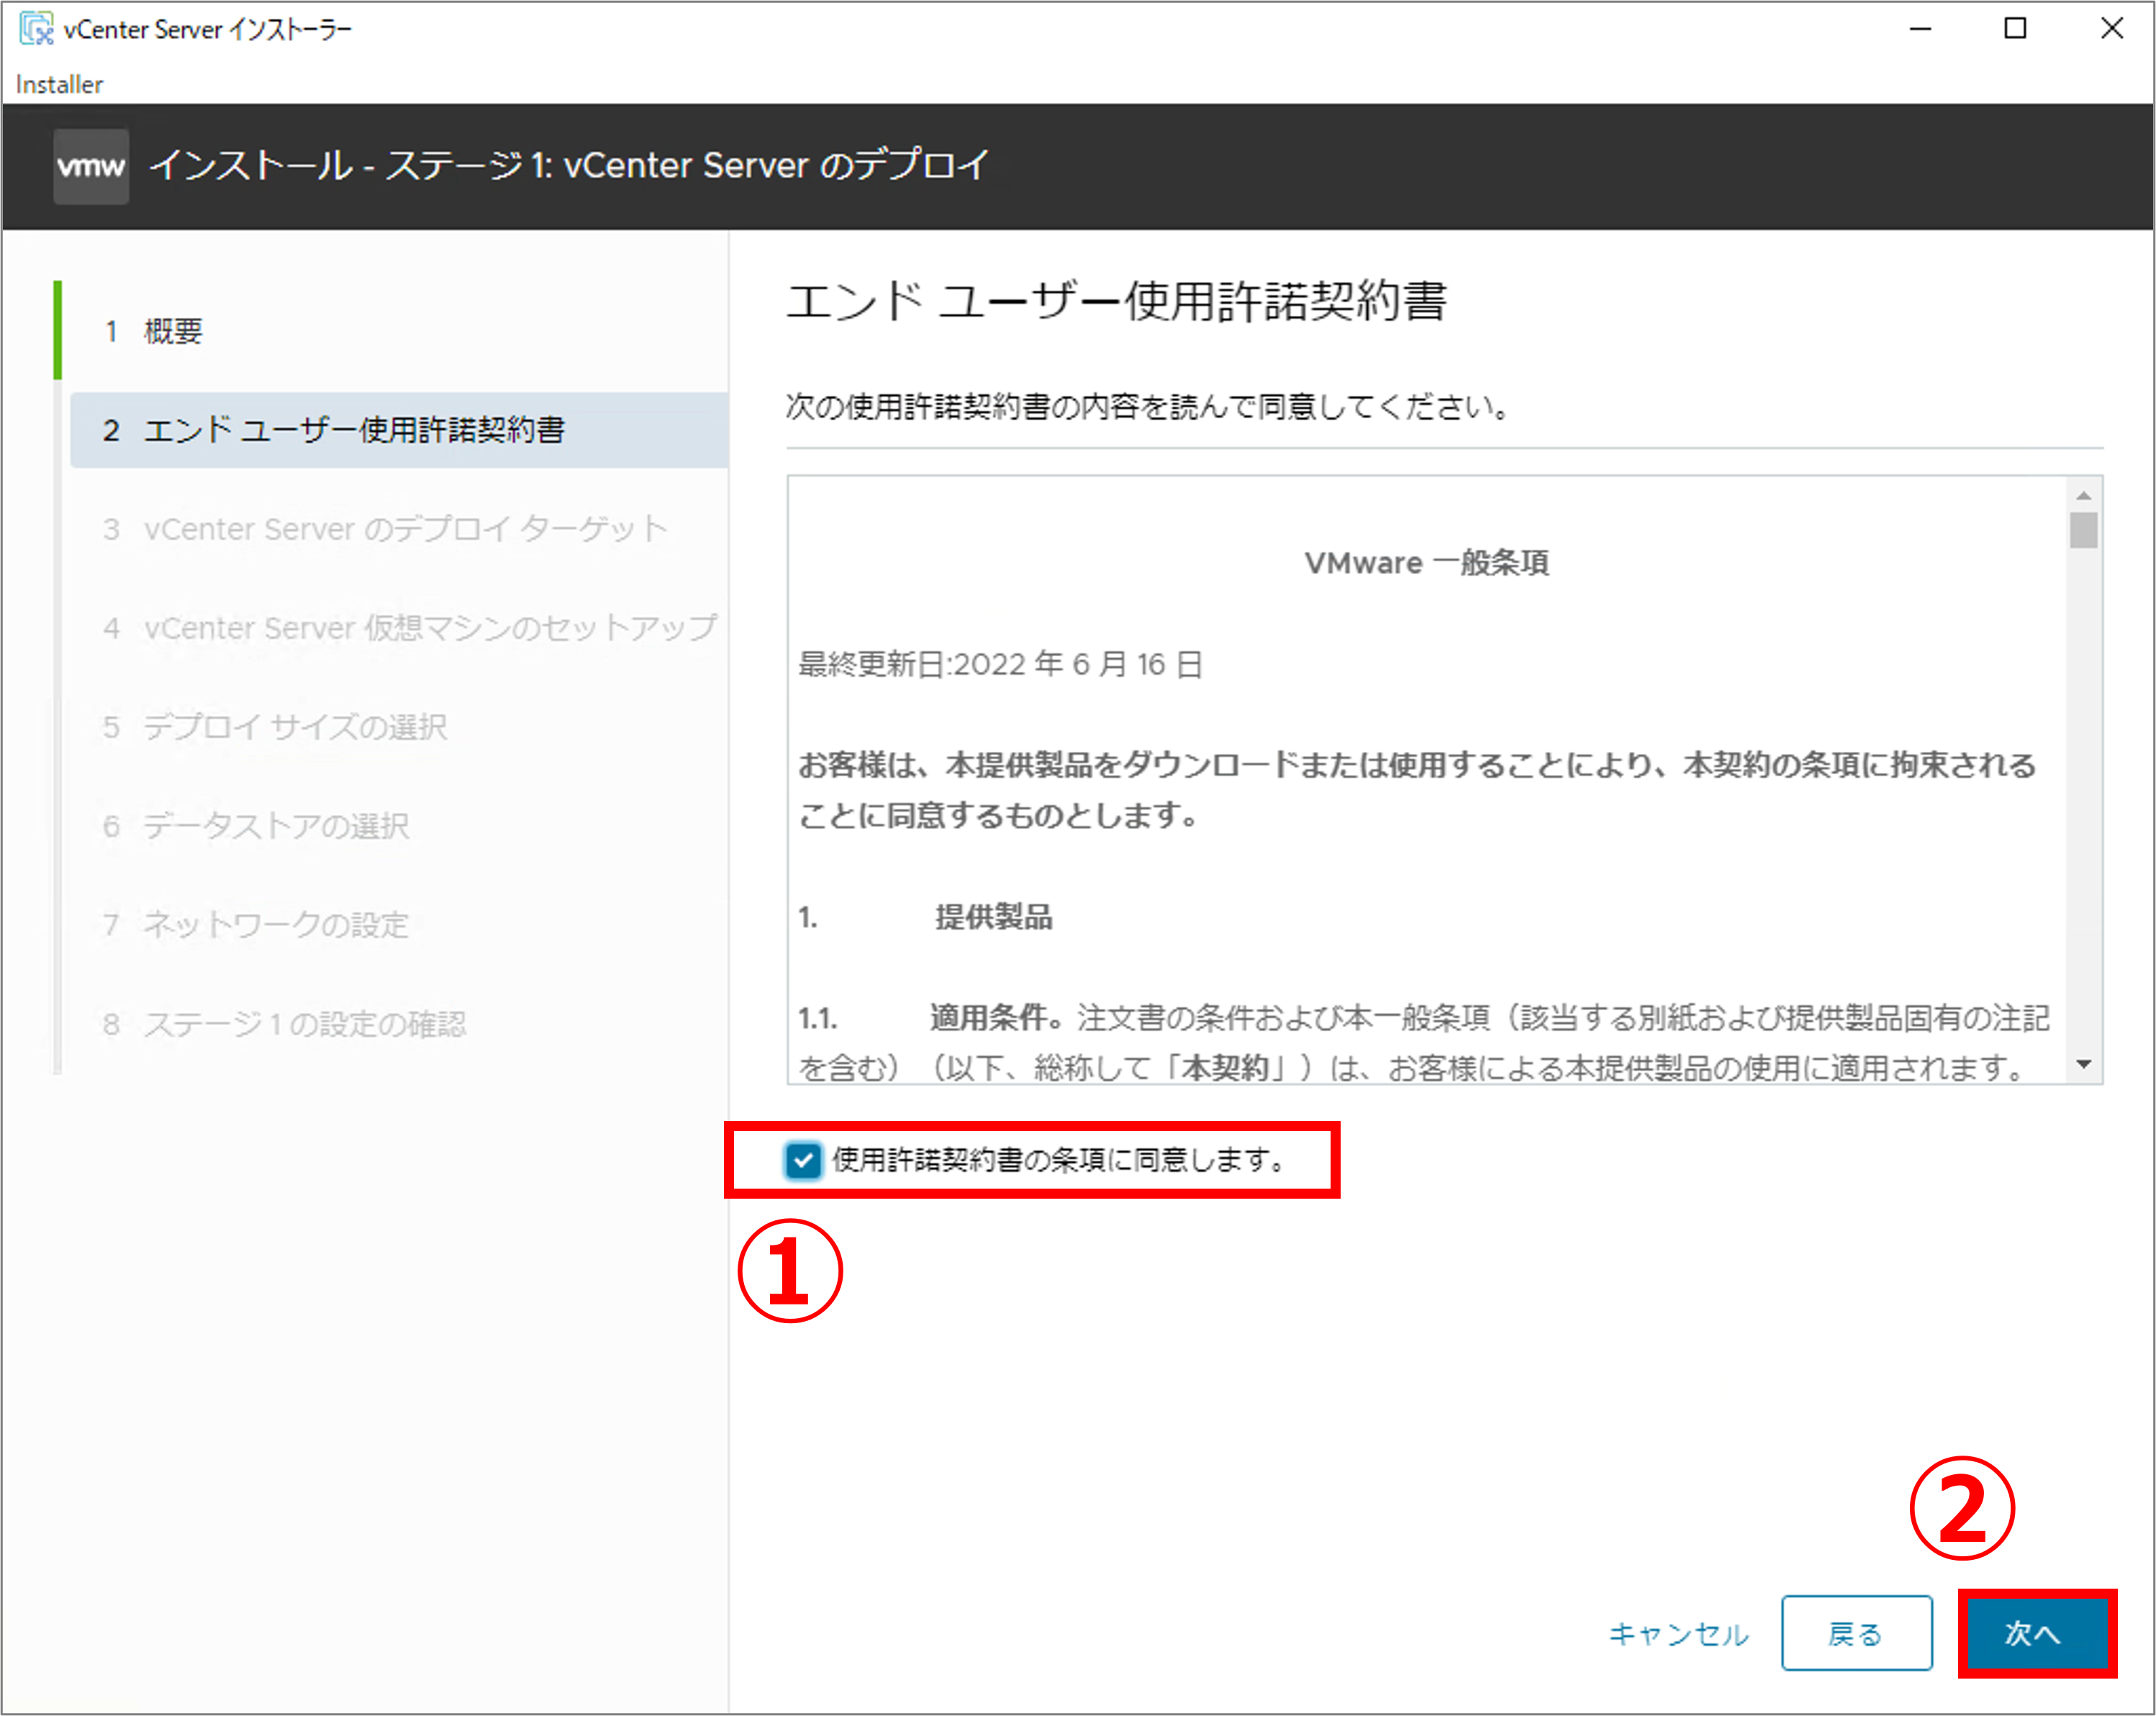Close the vCenter Server installer window

tap(2112, 28)
